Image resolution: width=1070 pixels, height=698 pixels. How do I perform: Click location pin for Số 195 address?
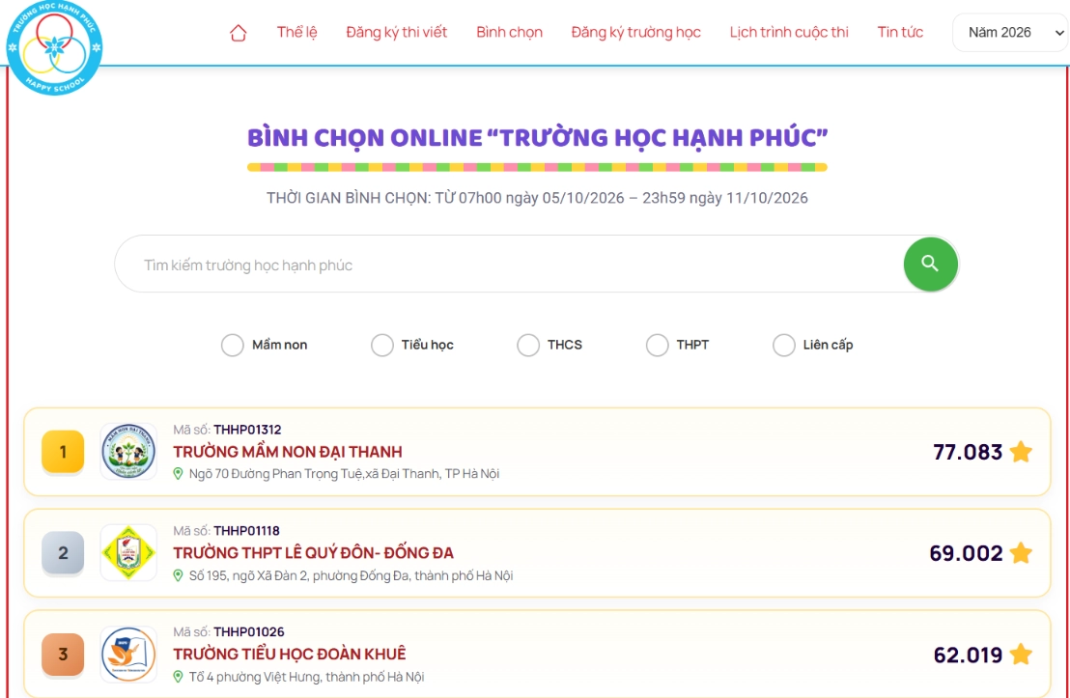178,575
